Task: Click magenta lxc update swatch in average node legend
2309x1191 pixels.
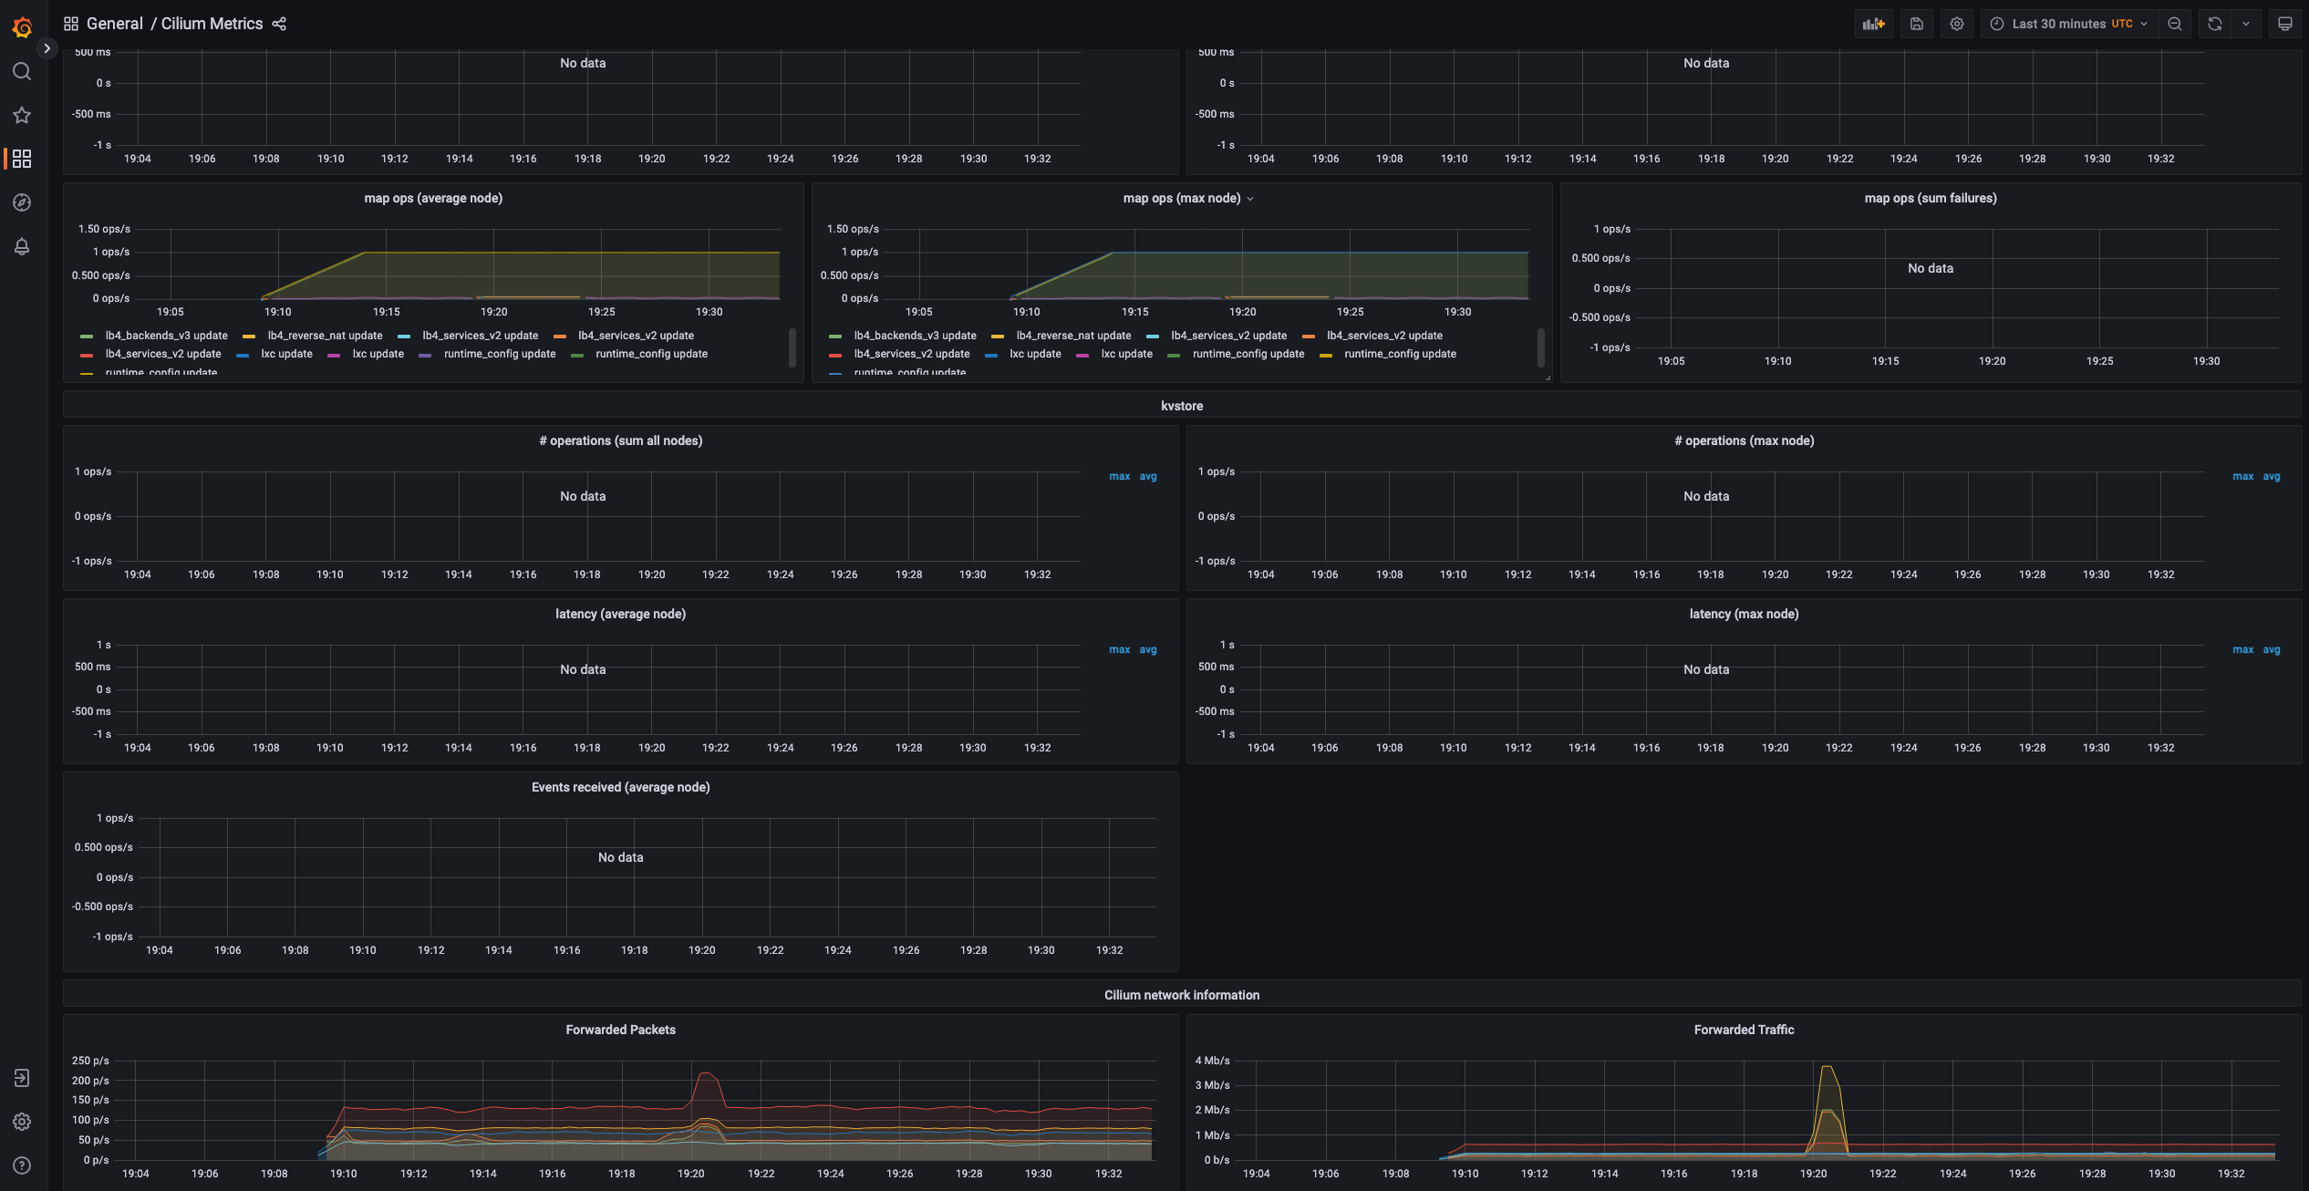Action: (334, 355)
